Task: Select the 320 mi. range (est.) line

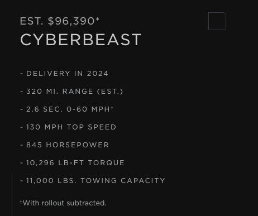Action: pos(71,92)
